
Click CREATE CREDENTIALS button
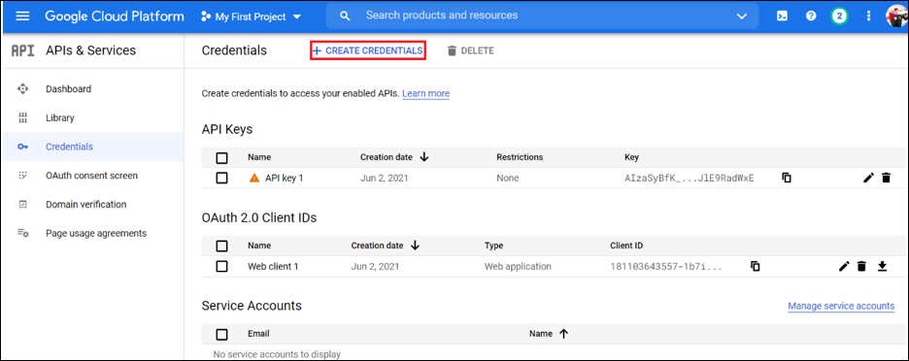click(x=368, y=51)
